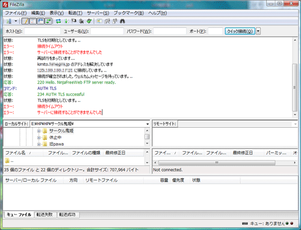
Task: Click the リモートファイル queue column header
Action: pos(113,180)
